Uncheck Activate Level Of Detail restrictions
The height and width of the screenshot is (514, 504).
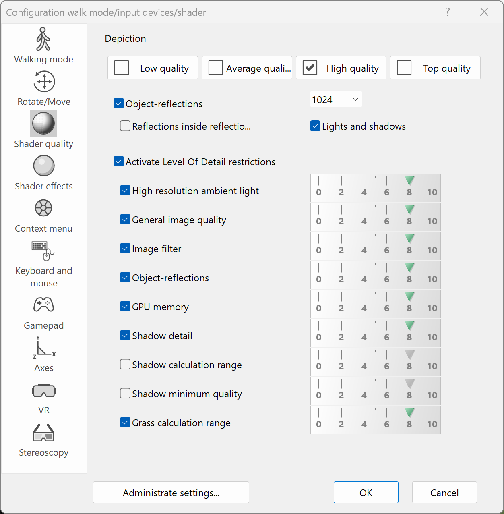119,162
